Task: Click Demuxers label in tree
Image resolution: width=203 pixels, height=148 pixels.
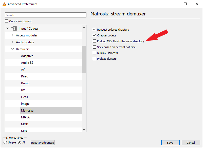Action: 23,49
